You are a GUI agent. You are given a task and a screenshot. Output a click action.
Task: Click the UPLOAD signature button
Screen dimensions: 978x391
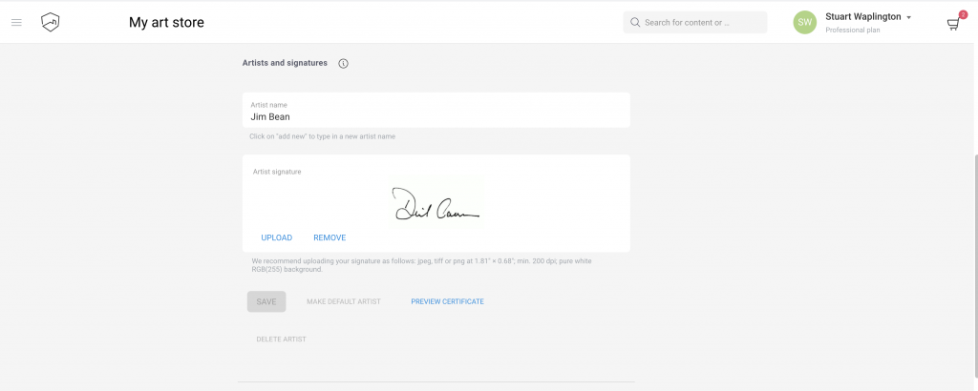tap(276, 237)
